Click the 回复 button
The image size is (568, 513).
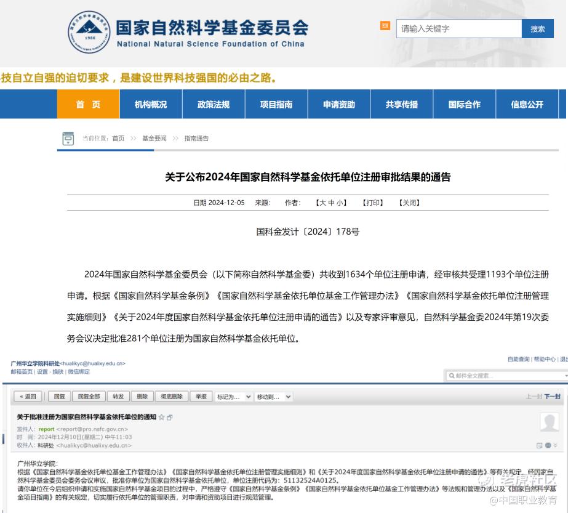pos(60,397)
